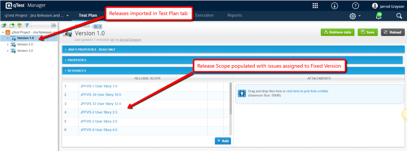Open Jarrod Grayson user profile

(388, 6)
